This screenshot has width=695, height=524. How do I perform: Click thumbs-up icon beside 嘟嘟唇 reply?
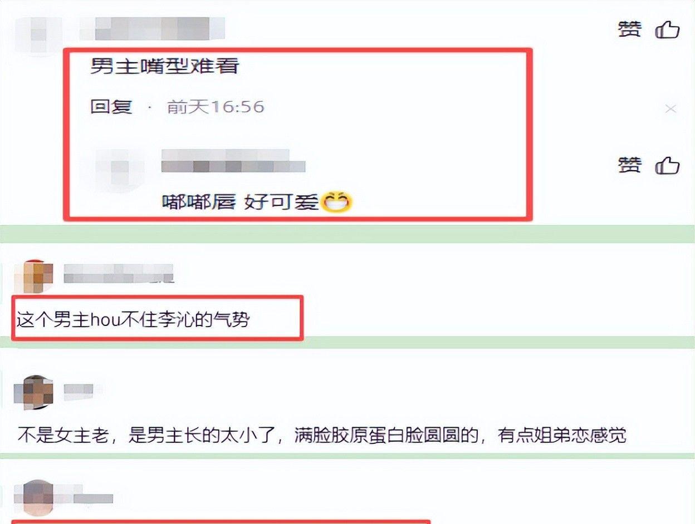[667, 165]
